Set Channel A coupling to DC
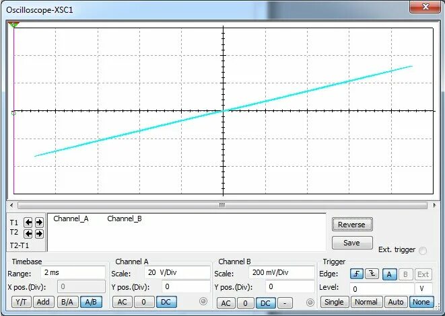 pos(166,302)
